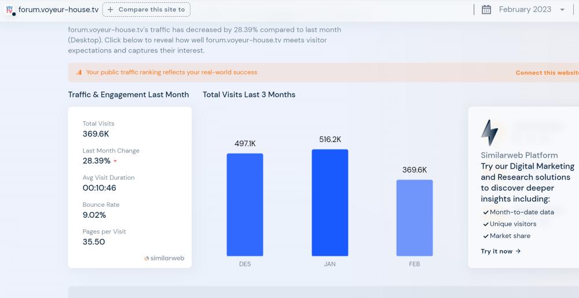Open the Try it now link
The width and height of the screenshot is (579, 298).
pyautogui.click(x=497, y=251)
